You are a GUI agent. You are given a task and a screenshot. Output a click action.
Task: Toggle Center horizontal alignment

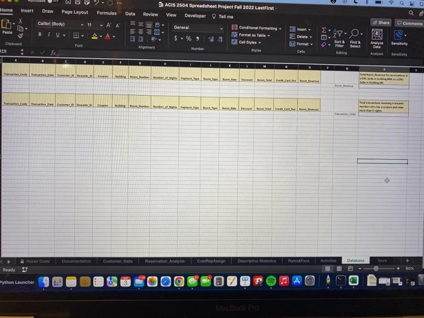[141, 32]
